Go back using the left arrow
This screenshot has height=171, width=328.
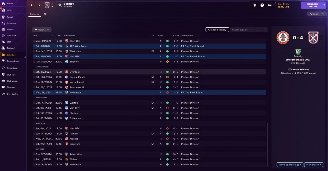coord(32,5)
